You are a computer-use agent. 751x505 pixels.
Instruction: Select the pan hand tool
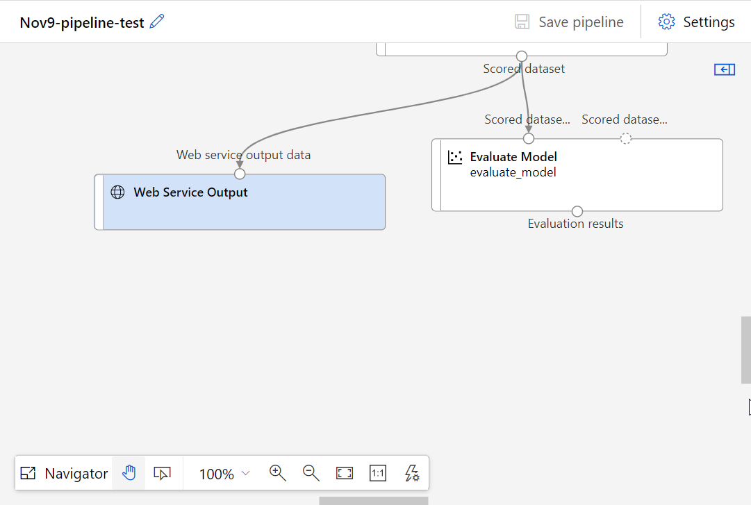tap(129, 474)
